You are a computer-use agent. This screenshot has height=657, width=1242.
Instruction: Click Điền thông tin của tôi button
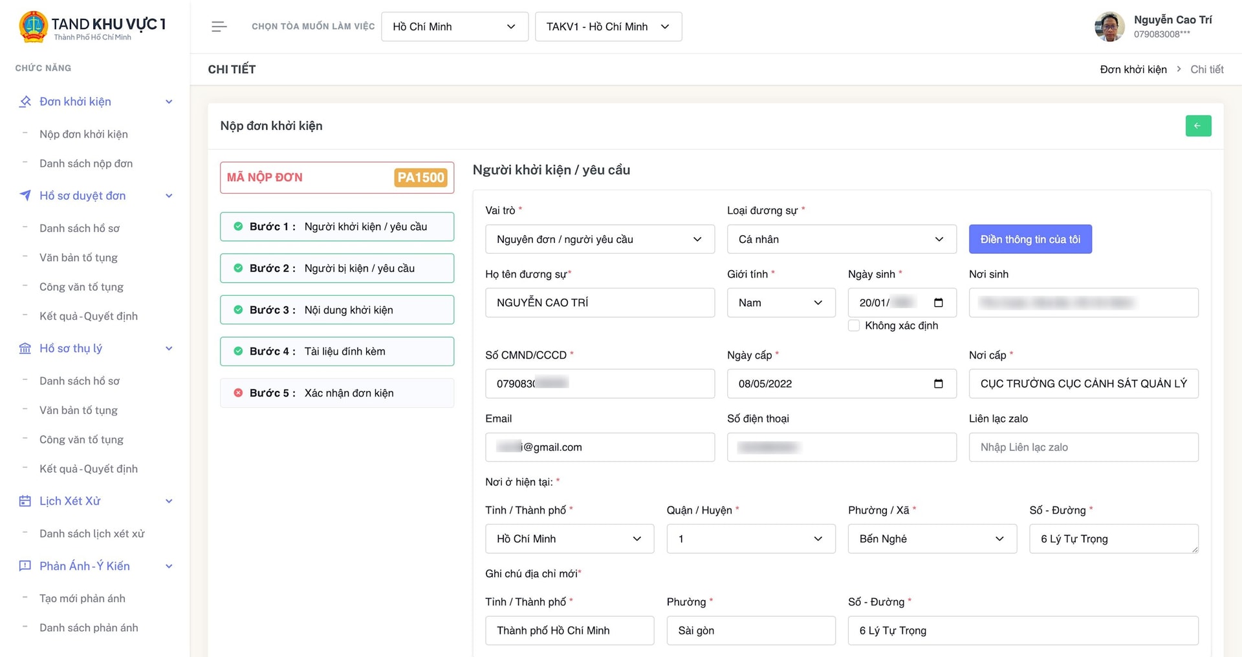[1030, 239]
